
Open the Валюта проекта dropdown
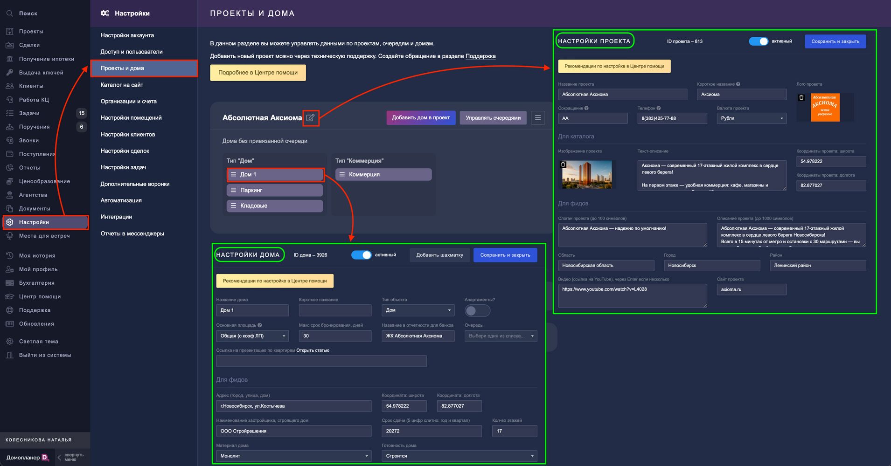coord(751,118)
